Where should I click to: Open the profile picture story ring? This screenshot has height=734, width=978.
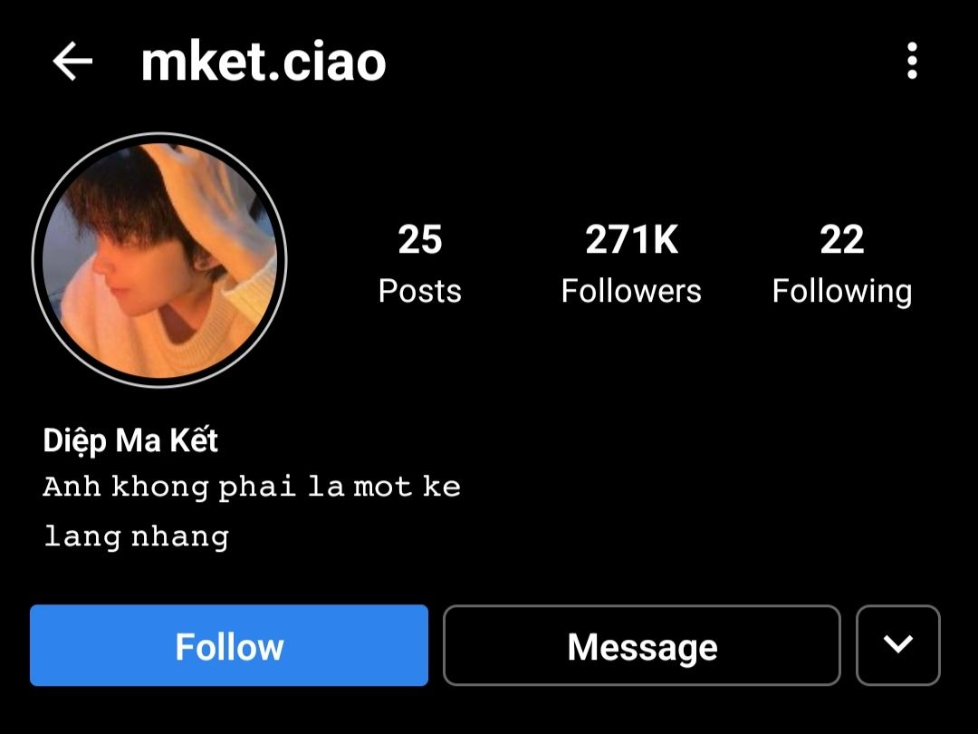click(x=159, y=260)
